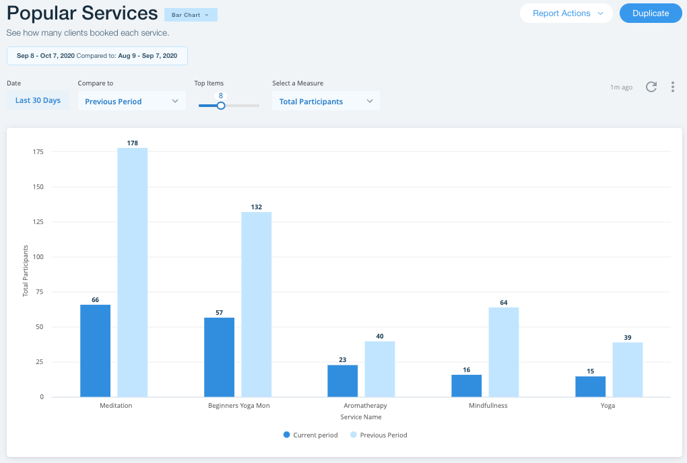Open the Sep 8 - Oct 7 date range pill

pos(96,56)
